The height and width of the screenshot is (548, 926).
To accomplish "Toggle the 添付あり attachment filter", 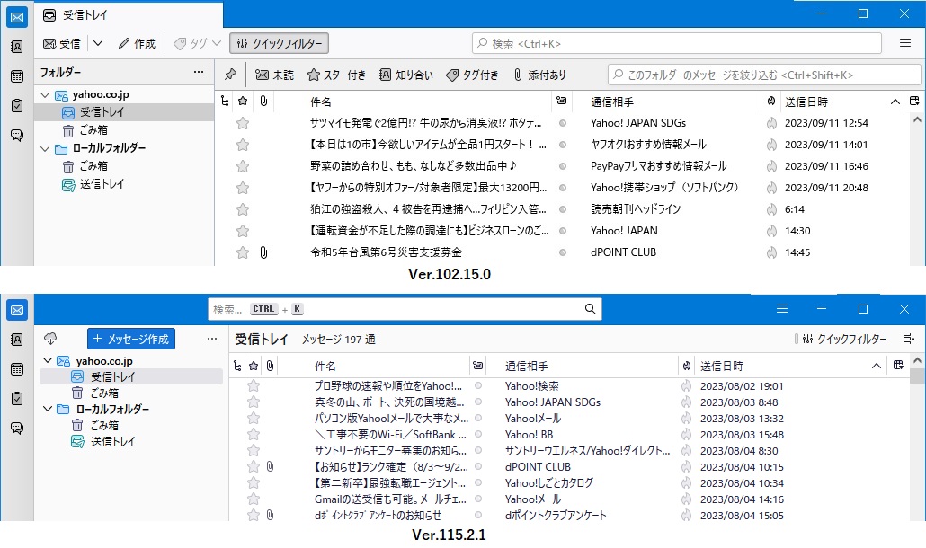I will point(539,75).
